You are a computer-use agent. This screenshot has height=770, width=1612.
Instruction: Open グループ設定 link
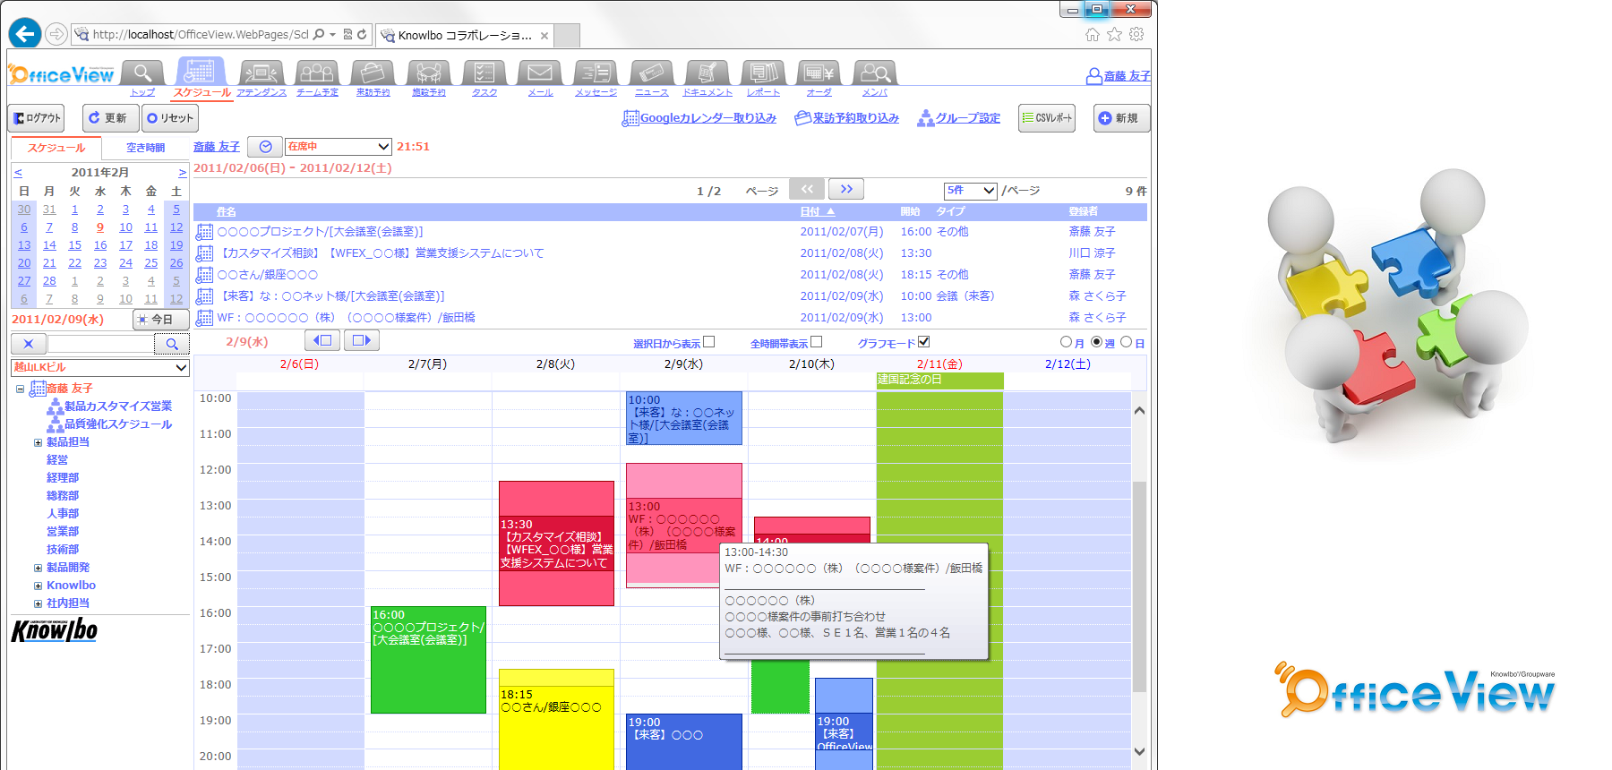[967, 118]
